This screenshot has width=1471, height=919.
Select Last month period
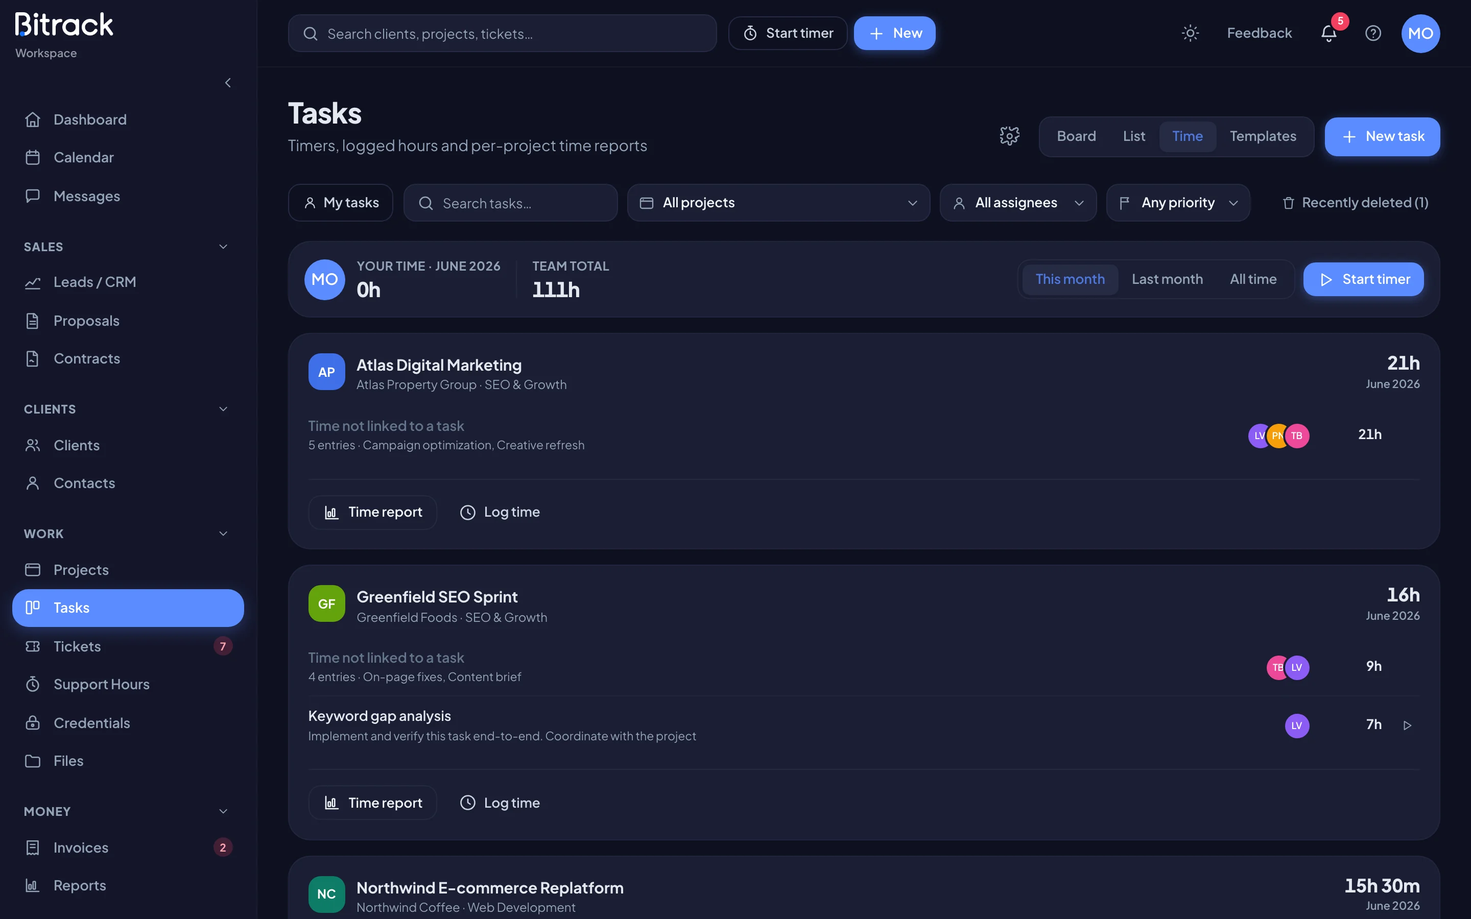tap(1167, 279)
